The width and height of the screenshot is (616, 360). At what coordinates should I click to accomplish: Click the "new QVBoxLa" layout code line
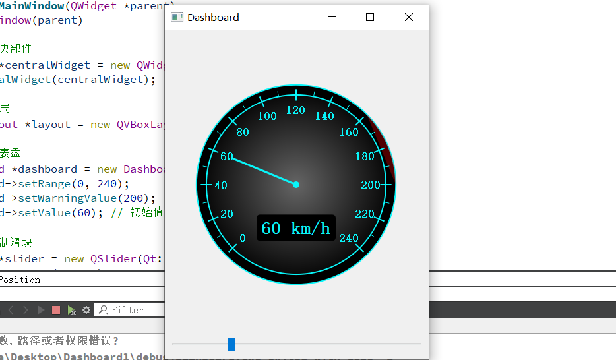(82, 125)
